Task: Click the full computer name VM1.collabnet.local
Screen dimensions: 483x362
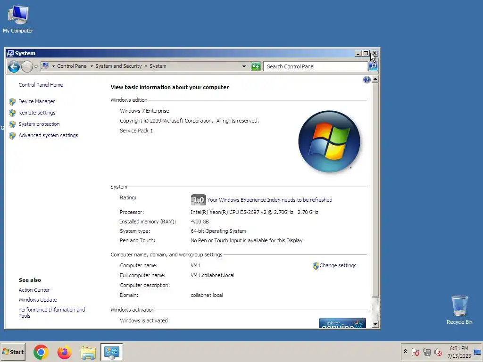Action: tap(212, 275)
